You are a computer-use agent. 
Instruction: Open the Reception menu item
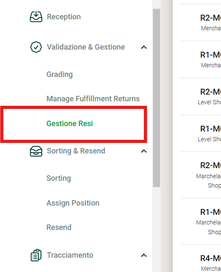click(64, 17)
